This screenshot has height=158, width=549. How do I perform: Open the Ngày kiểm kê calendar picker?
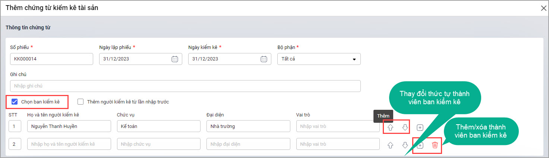coord(264,59)
